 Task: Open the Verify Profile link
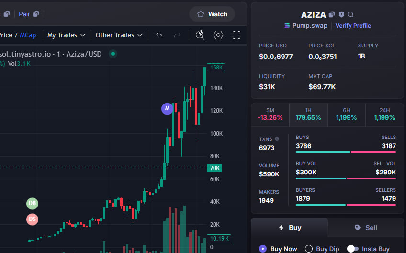353,26
